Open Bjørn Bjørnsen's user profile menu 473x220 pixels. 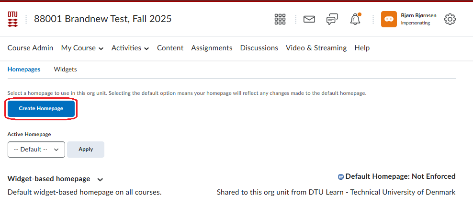click(x=415, y=19)
